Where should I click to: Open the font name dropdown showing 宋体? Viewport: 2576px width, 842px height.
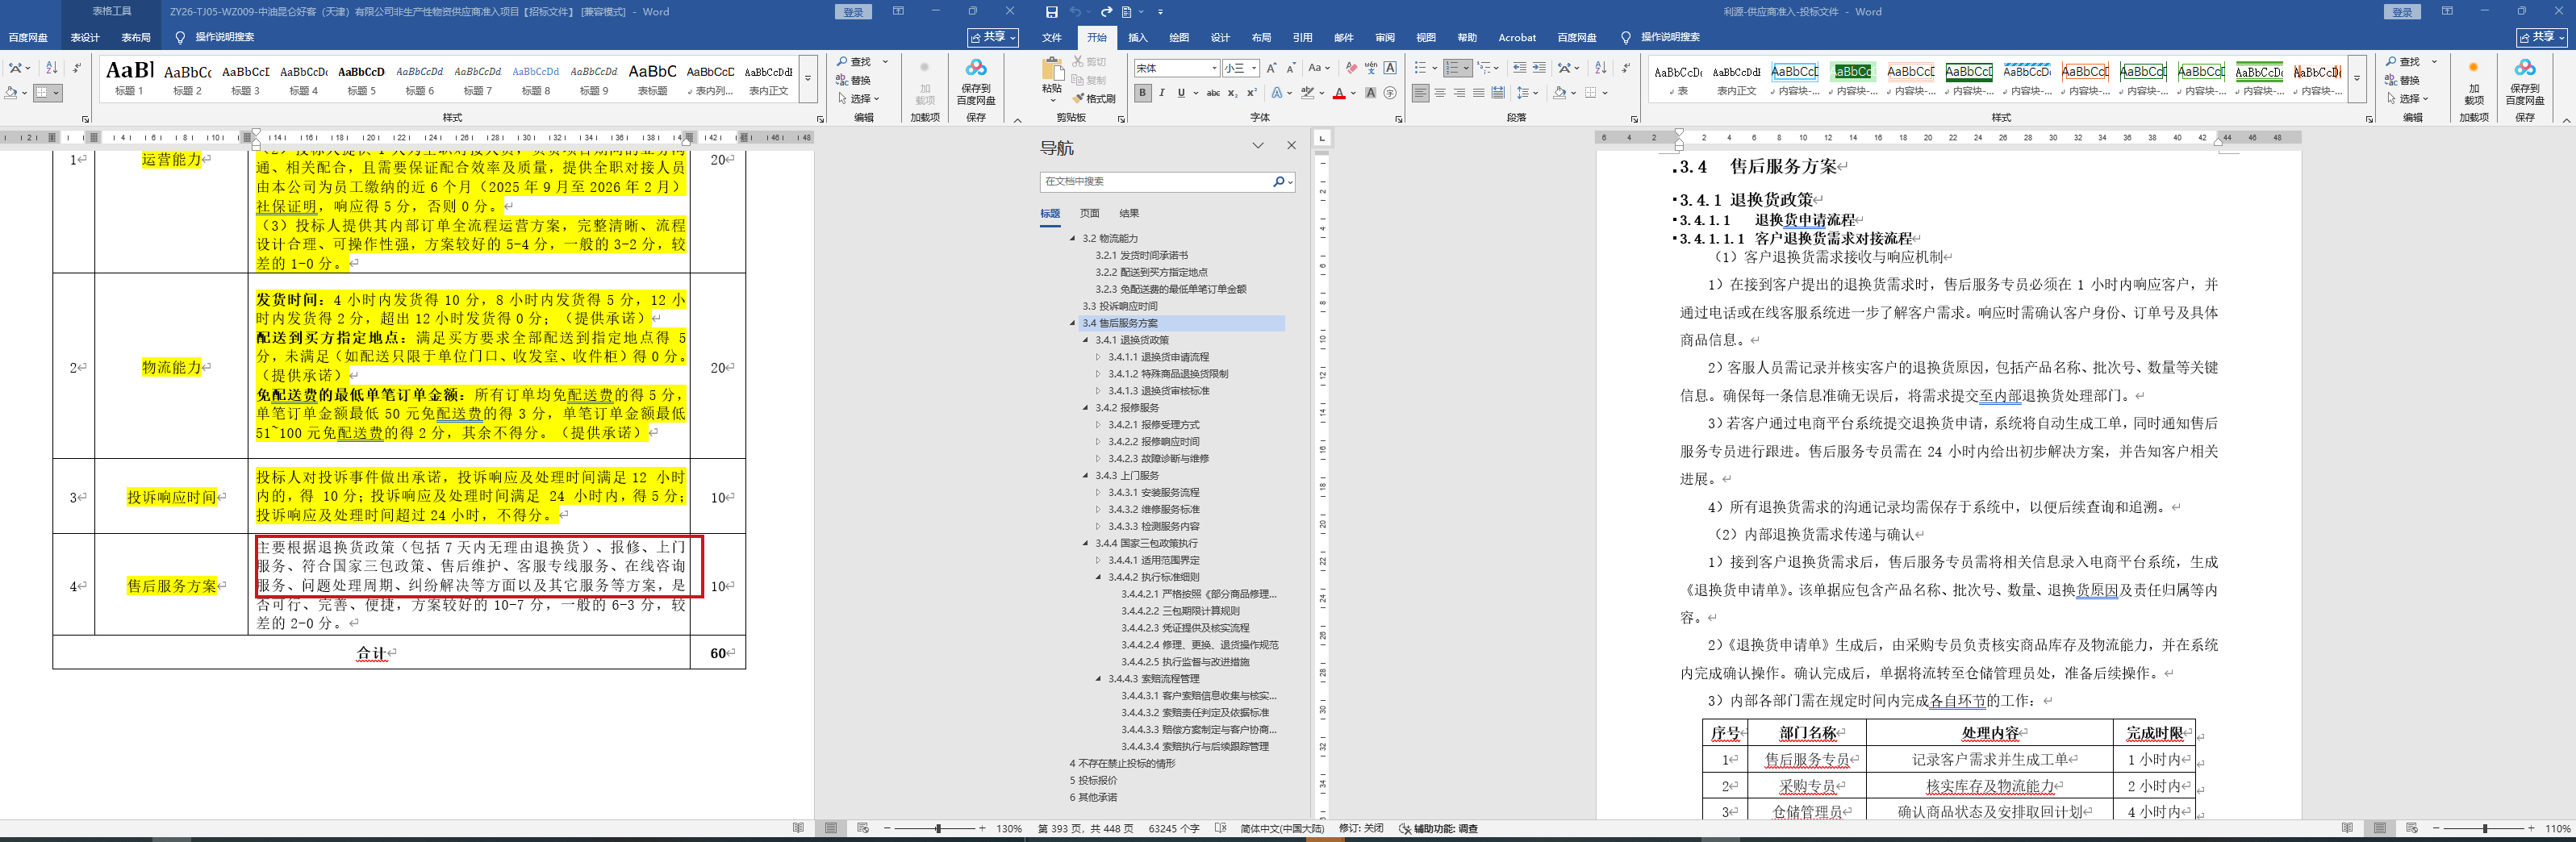pos(1214,68)
